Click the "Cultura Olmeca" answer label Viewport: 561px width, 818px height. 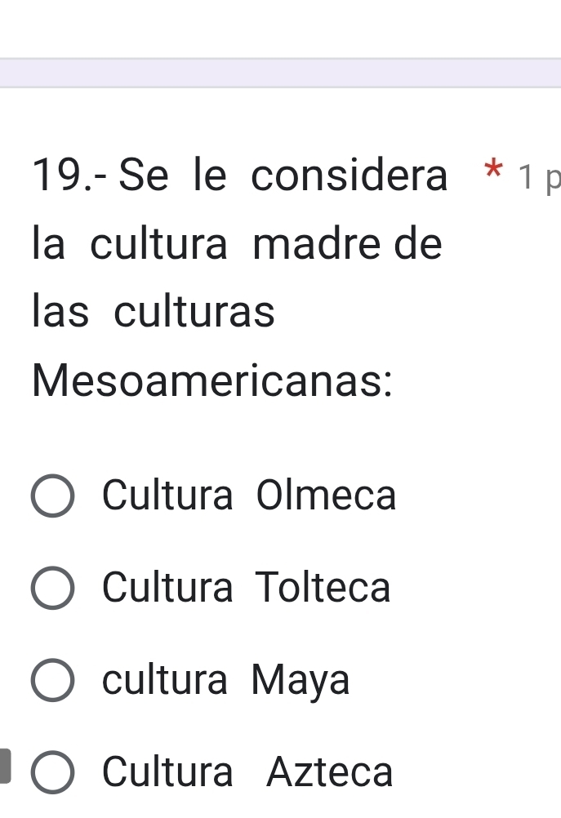click(x=249, y=496)
